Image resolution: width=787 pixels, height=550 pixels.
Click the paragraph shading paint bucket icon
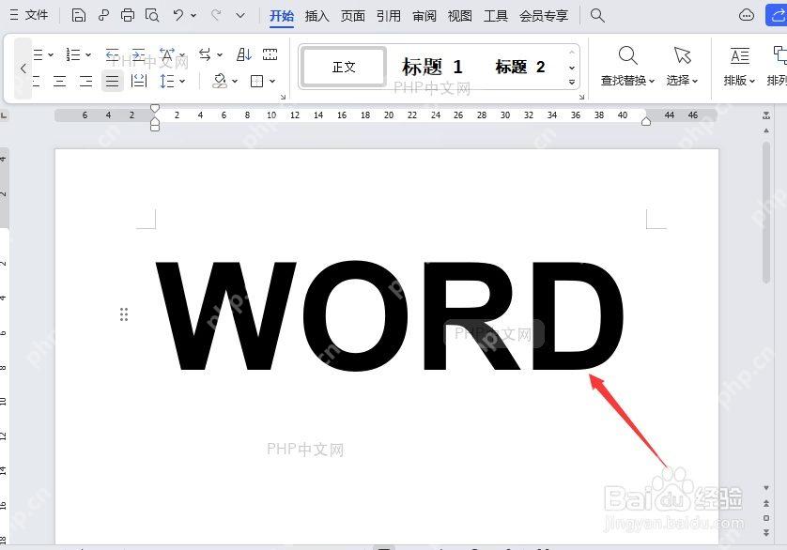click(x=220, y=81)
